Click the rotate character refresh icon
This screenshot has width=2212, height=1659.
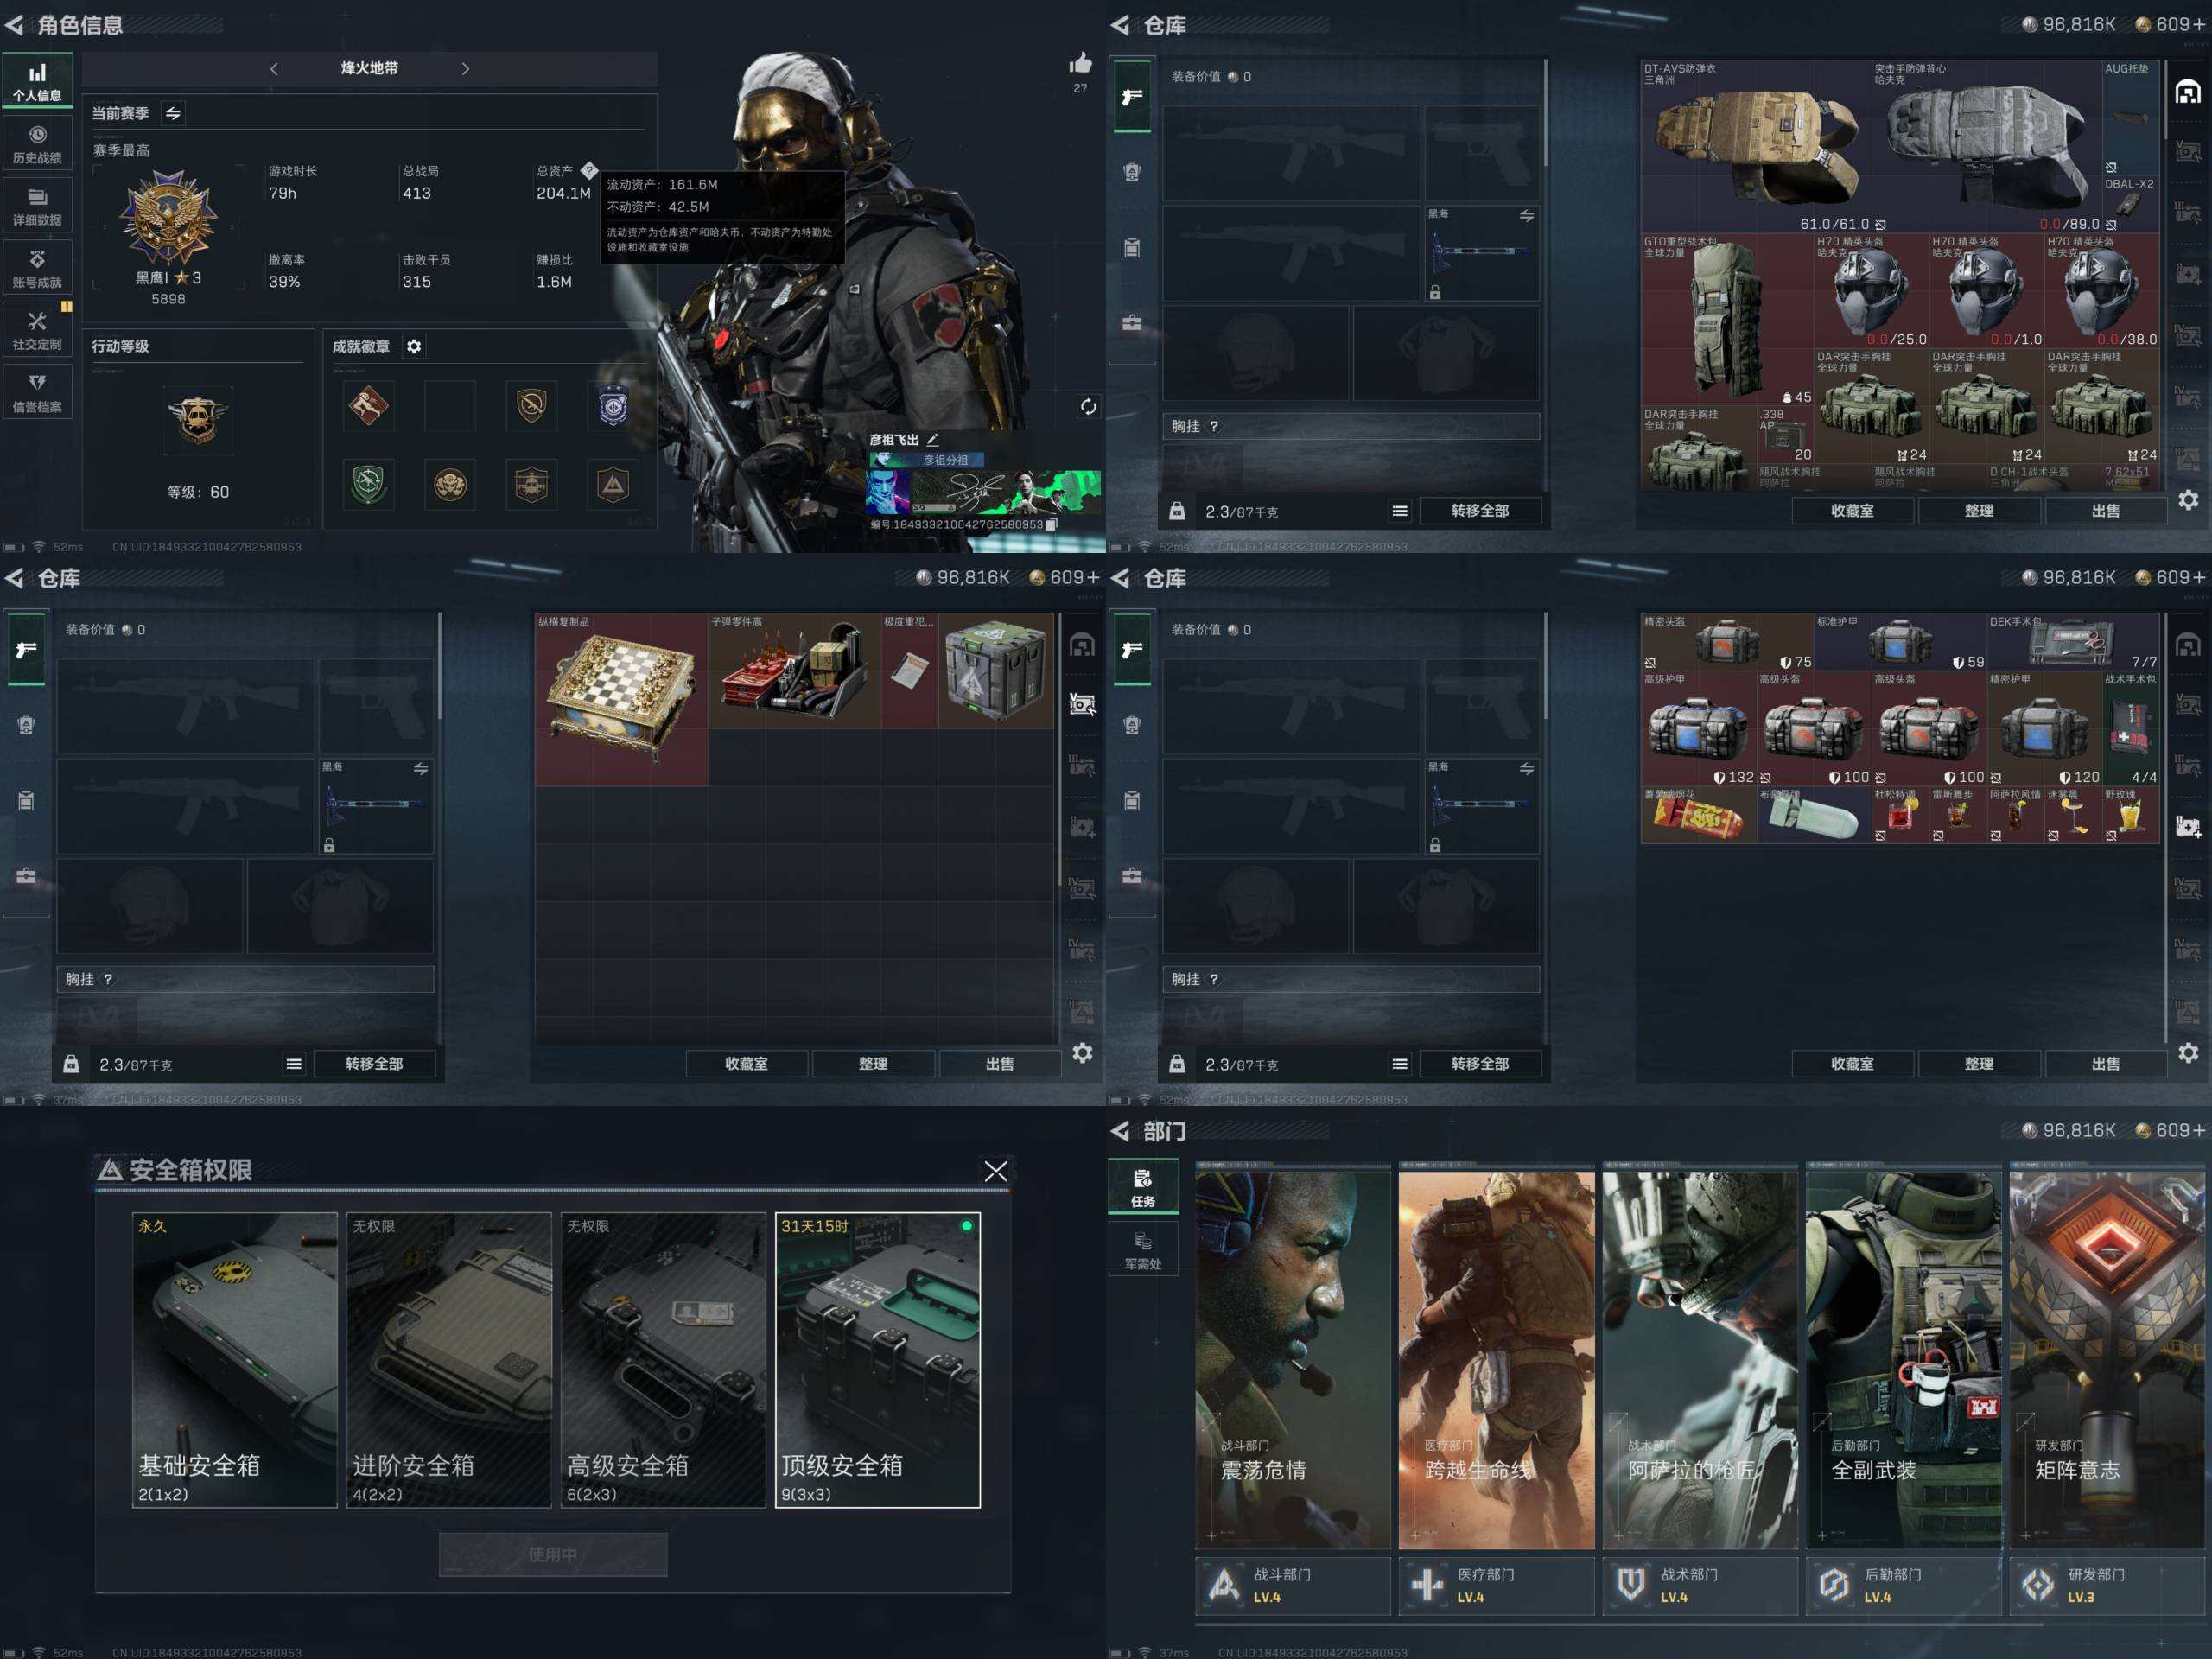click(x=1088, y=406)
